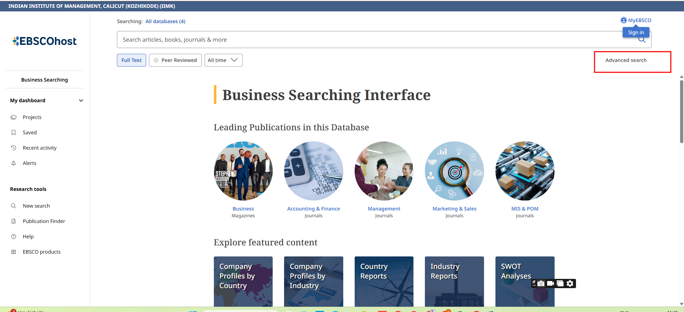This screenshot has height=312, width=684.
Task: Select Recent activity in the sidebar
Action: tap(40, 148)
